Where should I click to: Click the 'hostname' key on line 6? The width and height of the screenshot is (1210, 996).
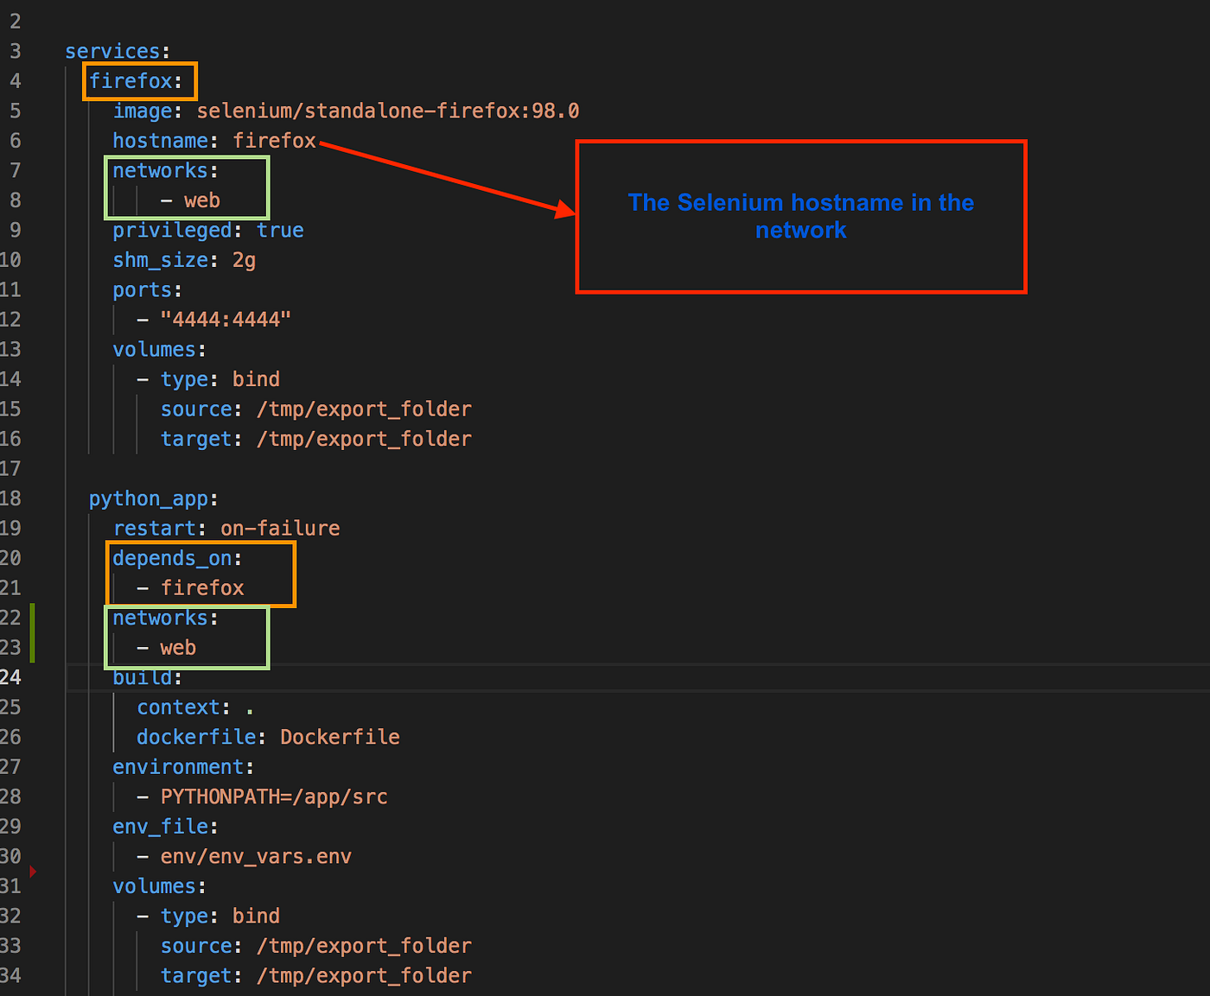click(x=160, y=141)
